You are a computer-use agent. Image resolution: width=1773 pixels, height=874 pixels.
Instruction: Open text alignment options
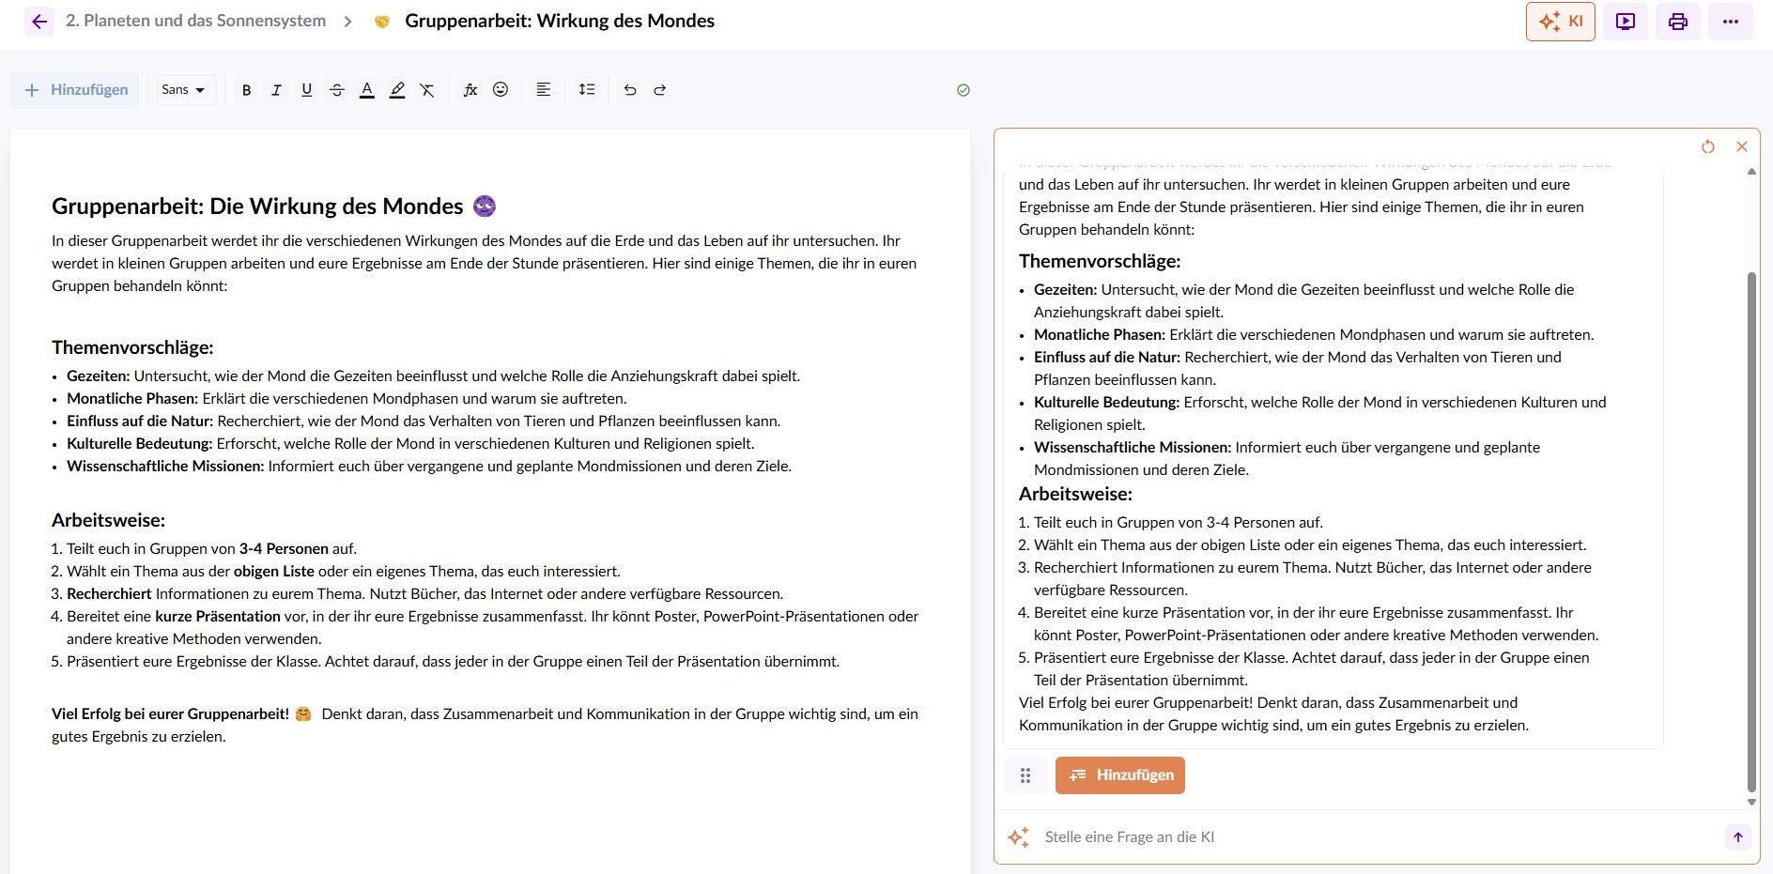click(x=544, y=90)
